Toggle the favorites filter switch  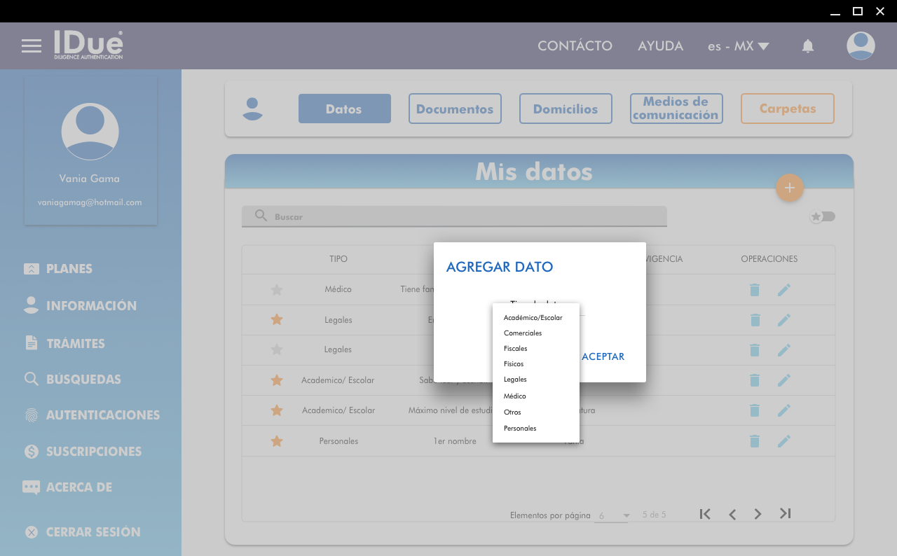tap(823, 216)
